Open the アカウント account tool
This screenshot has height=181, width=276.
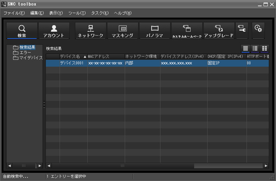[54, 31]
